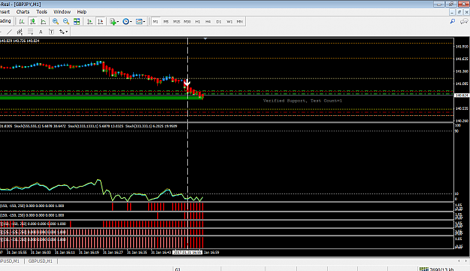Select the arrows objects tool
Image resolution: width=470 pixels, height=271 pixels.
point(62,32)
